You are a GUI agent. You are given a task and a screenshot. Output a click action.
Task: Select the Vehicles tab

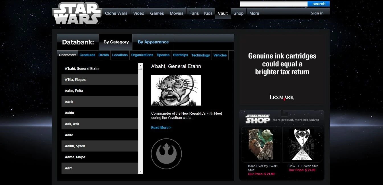tap(220, 55)
